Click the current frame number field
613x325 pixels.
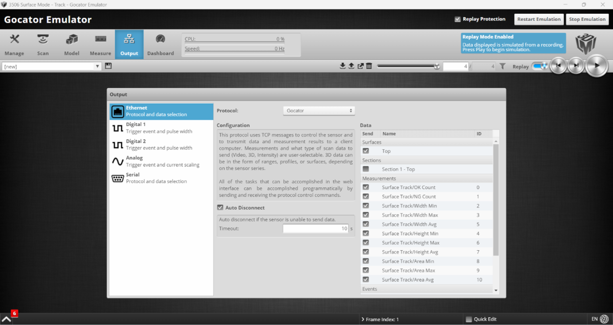[456, 67]
